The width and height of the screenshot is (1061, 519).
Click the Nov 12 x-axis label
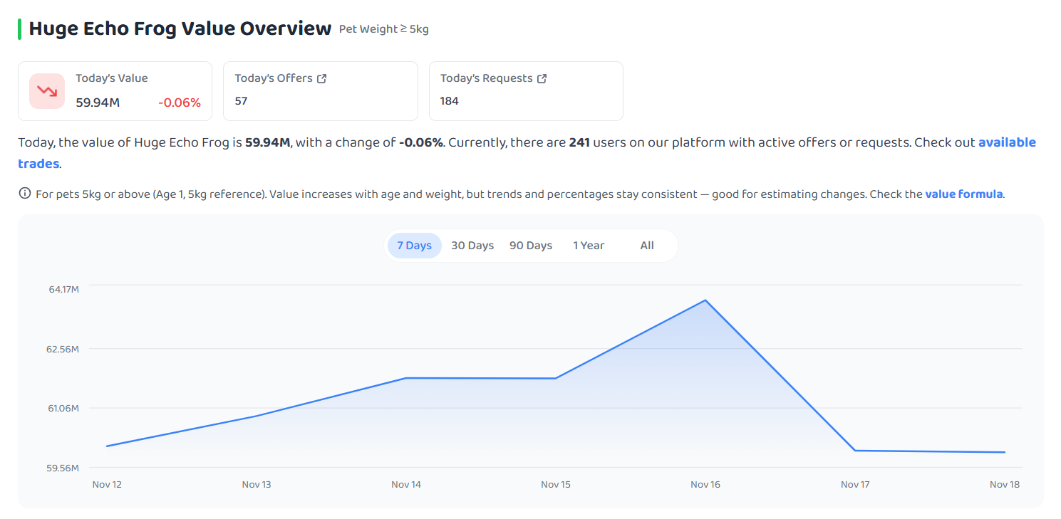point(107,485)
